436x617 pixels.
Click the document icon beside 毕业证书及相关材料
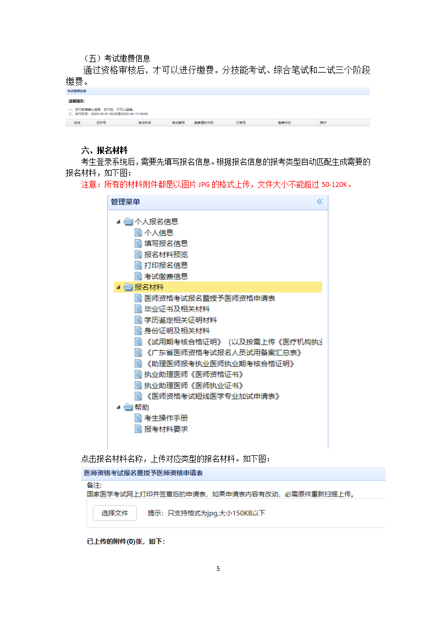coord(139,309)
